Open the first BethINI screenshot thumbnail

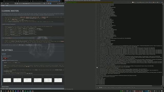pyautogui.click(x=7, y=80)
